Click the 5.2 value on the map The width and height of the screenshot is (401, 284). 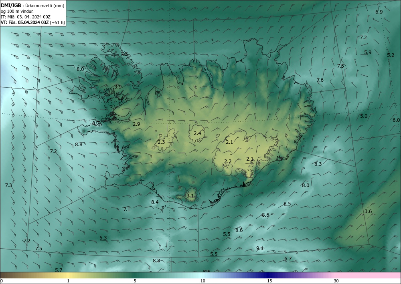pyautogui.click(x=391, y=55)
